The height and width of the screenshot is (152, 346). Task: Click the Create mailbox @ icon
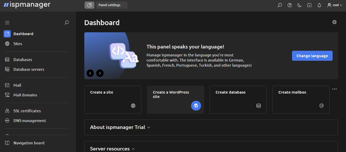(x=321, y=105)
